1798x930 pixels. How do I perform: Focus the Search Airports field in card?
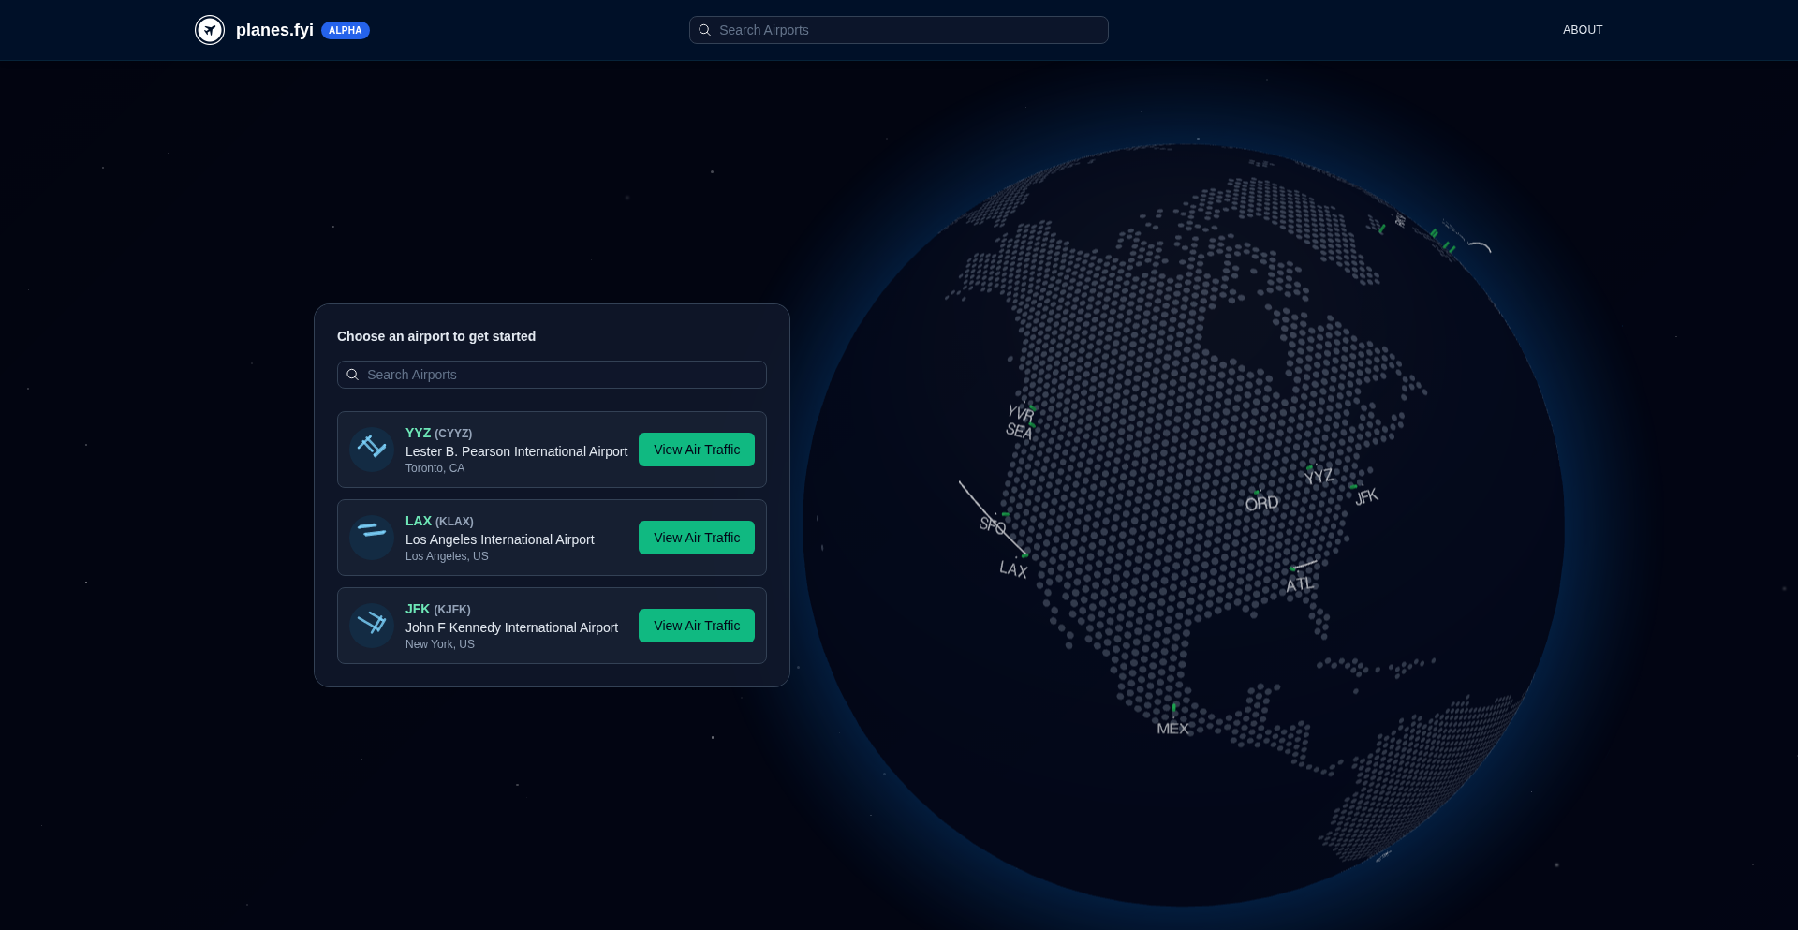click(562, 375)
